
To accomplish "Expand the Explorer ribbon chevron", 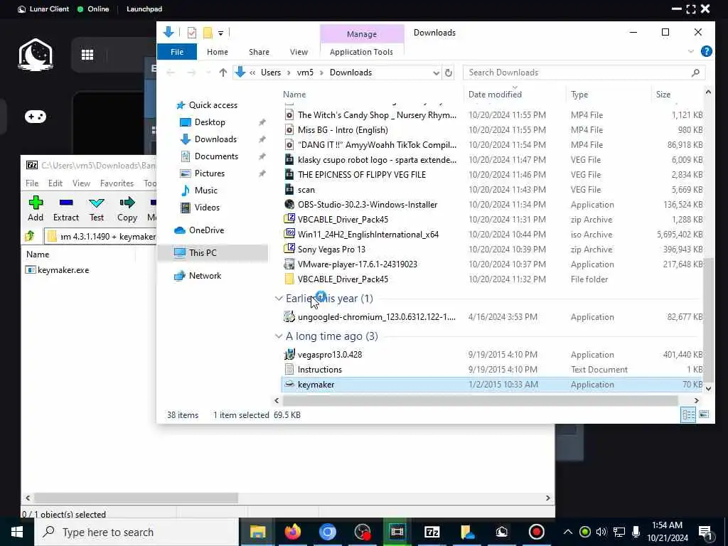I will 690,51.
